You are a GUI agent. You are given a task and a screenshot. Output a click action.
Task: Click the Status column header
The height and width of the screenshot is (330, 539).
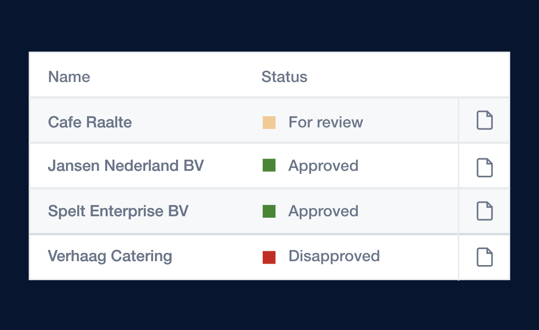tap(284, 77)
